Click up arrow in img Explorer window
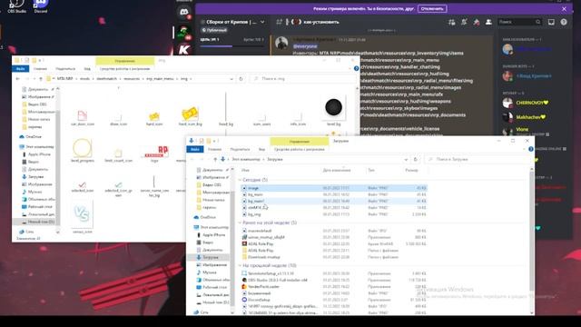Screen dimensions: 581x327 (41, 79)
